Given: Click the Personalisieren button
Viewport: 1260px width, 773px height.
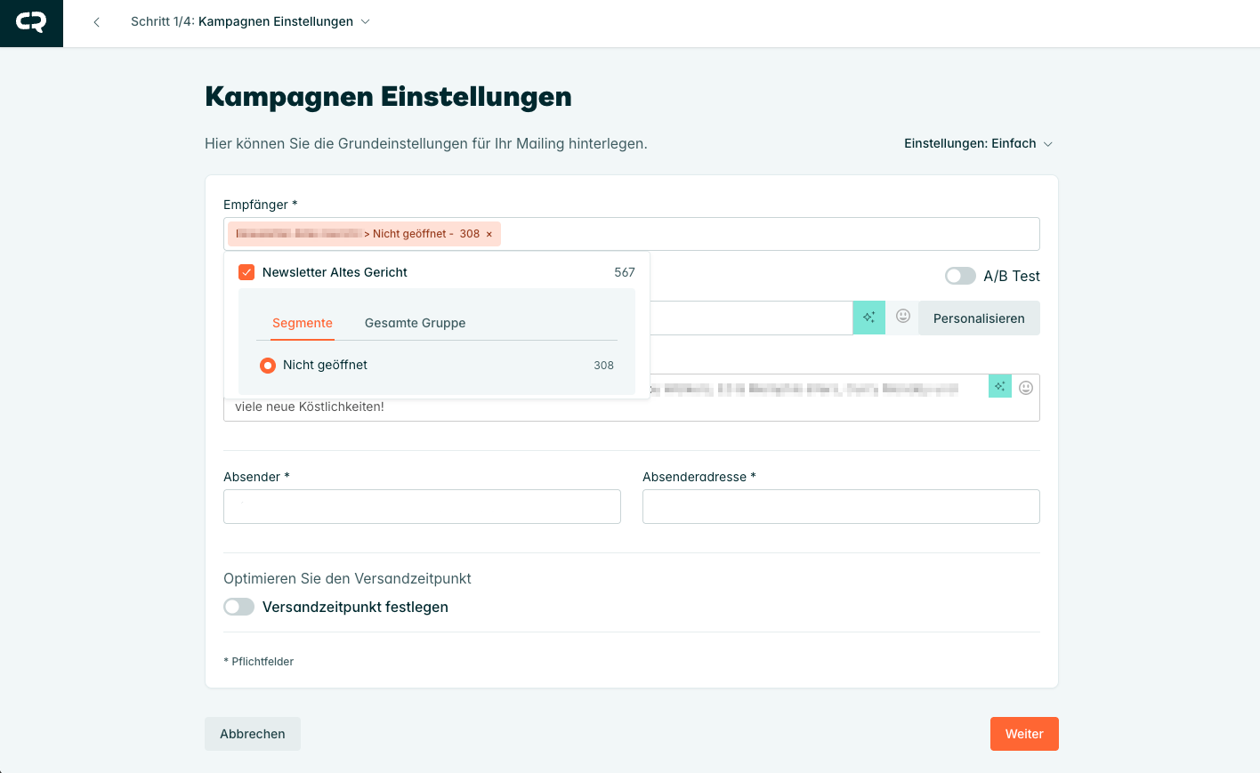Looking at the screenshot, I should point(978,318).
